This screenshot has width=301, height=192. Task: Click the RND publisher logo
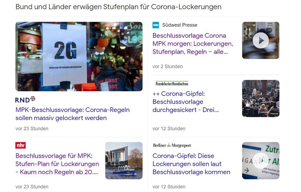[25, 99]
